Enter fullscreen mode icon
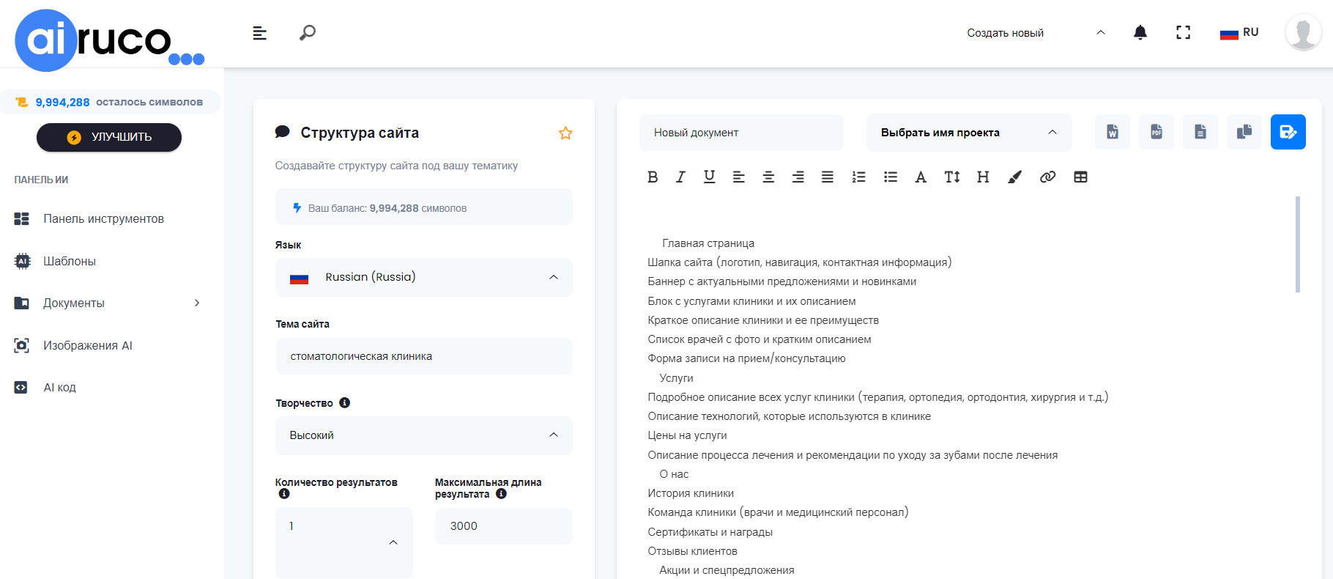1333x579 pixels. [x=1184, y=32]
